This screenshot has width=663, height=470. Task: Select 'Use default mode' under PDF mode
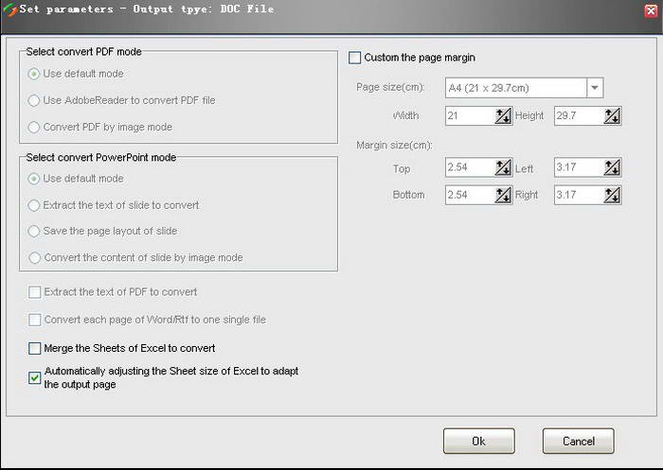(x=34, y=74)
